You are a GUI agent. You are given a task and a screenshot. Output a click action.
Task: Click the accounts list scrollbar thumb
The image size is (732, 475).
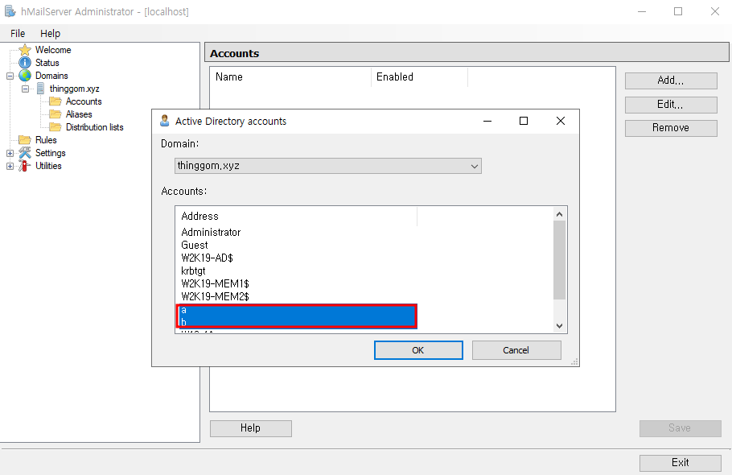pyautogui.click(x=559, y=260)
